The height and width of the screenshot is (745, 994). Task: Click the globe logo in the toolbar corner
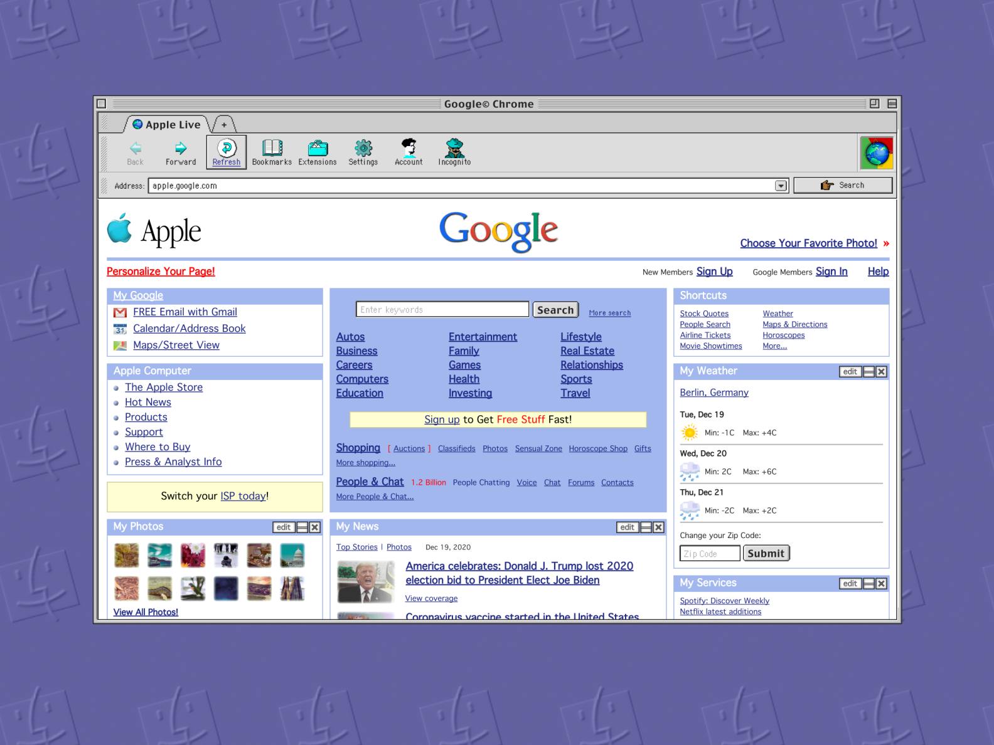[877, 153]
